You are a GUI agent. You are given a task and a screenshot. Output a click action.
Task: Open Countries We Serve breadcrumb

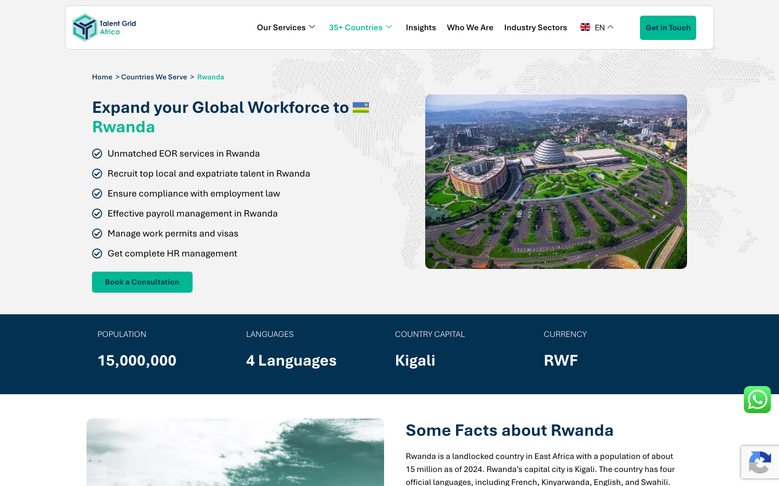pos(154,77)
